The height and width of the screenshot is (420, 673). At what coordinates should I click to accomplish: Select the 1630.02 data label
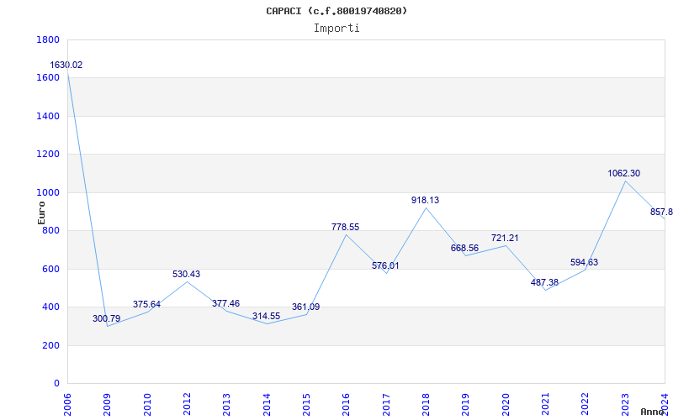(x=66, y=66)
